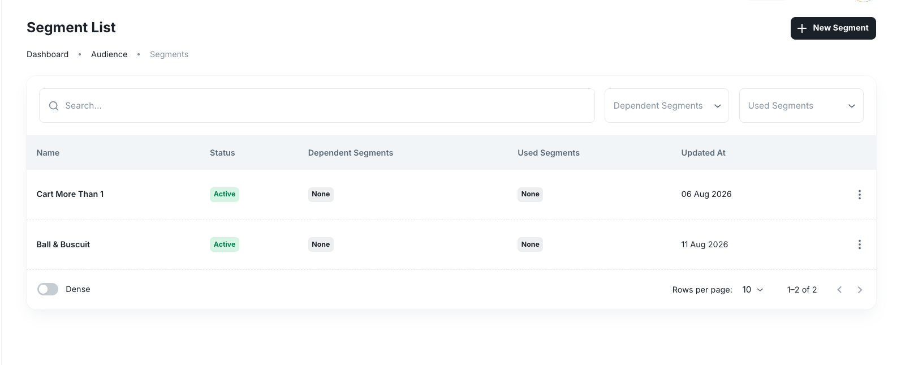Click the Segments breadcrumb
Image resolution: width=901 pixels, height=365 pixels.
point(169,54)
